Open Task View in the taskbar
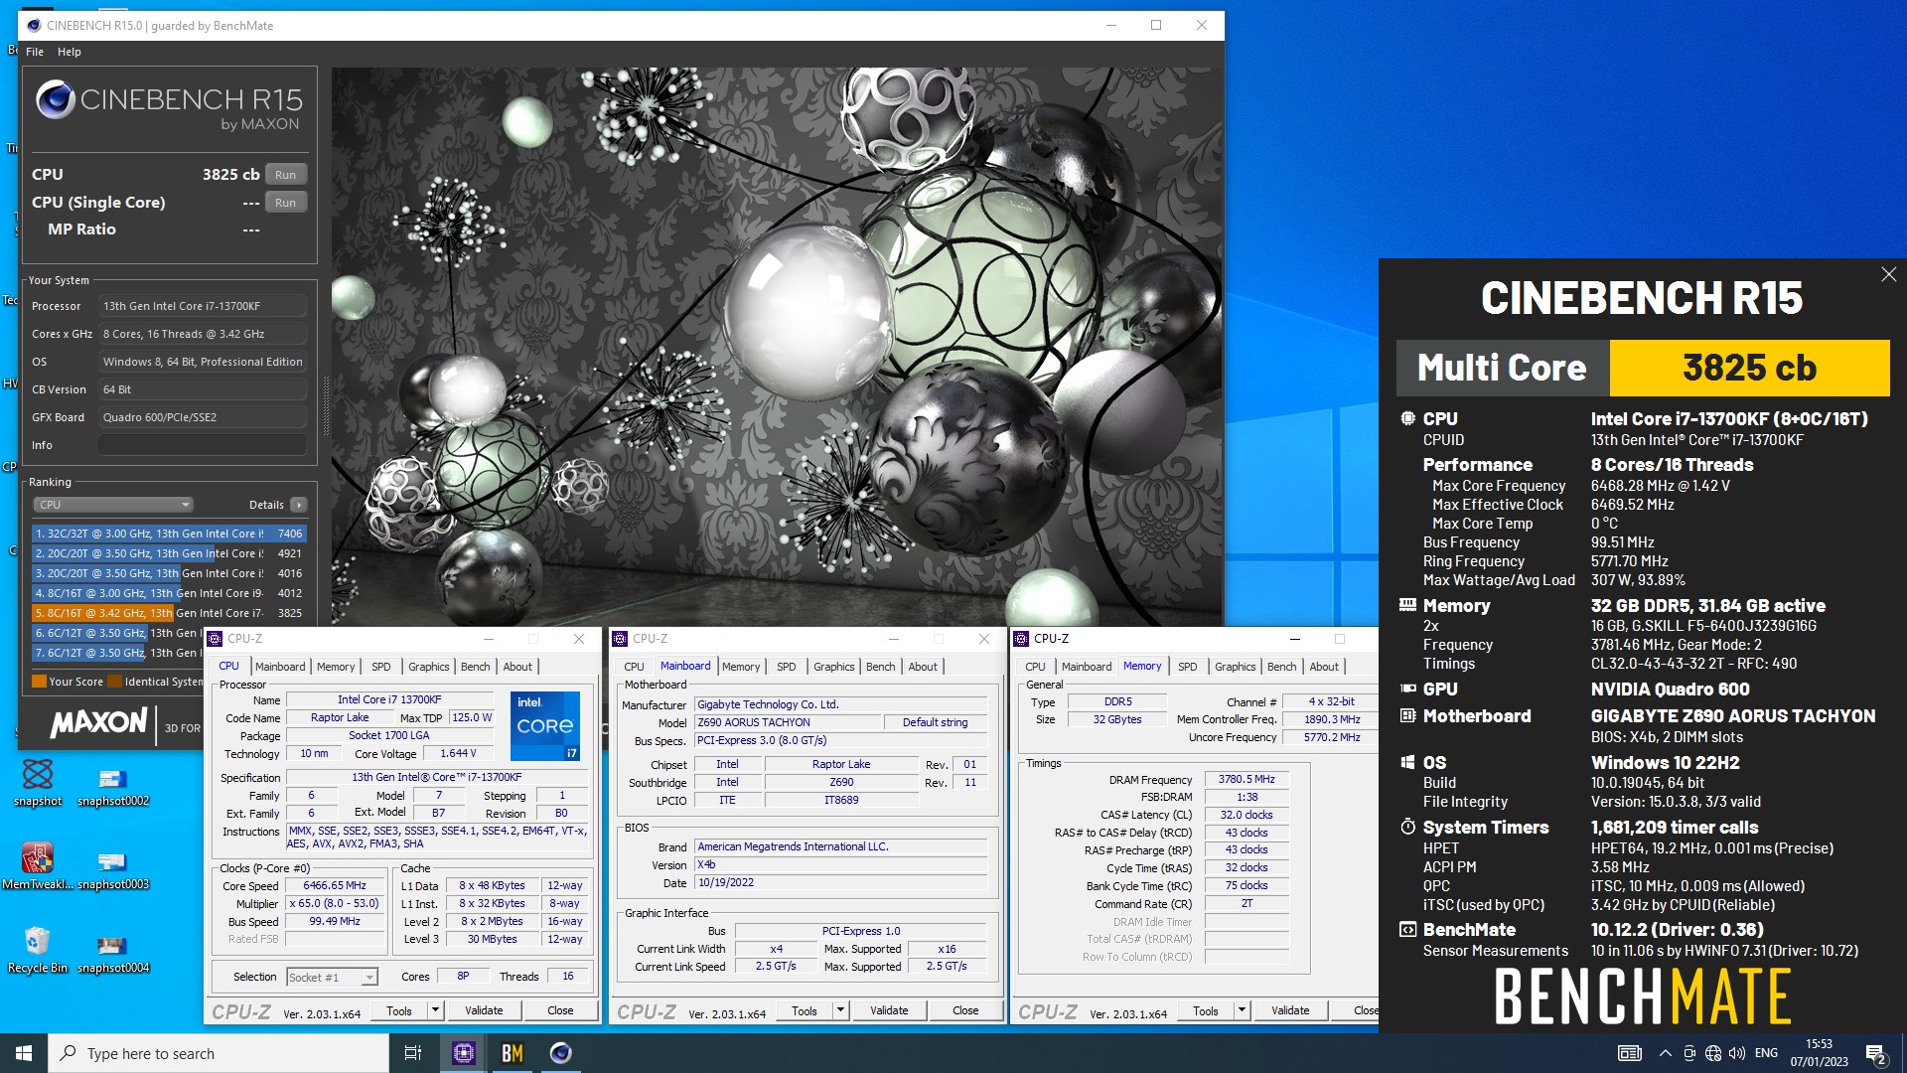1907x1073 pixels. pos(413,1053)
